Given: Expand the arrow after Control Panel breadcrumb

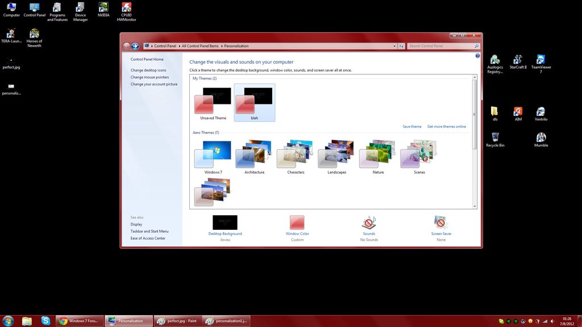Looking at the screenshot, I should click(179, 46).
